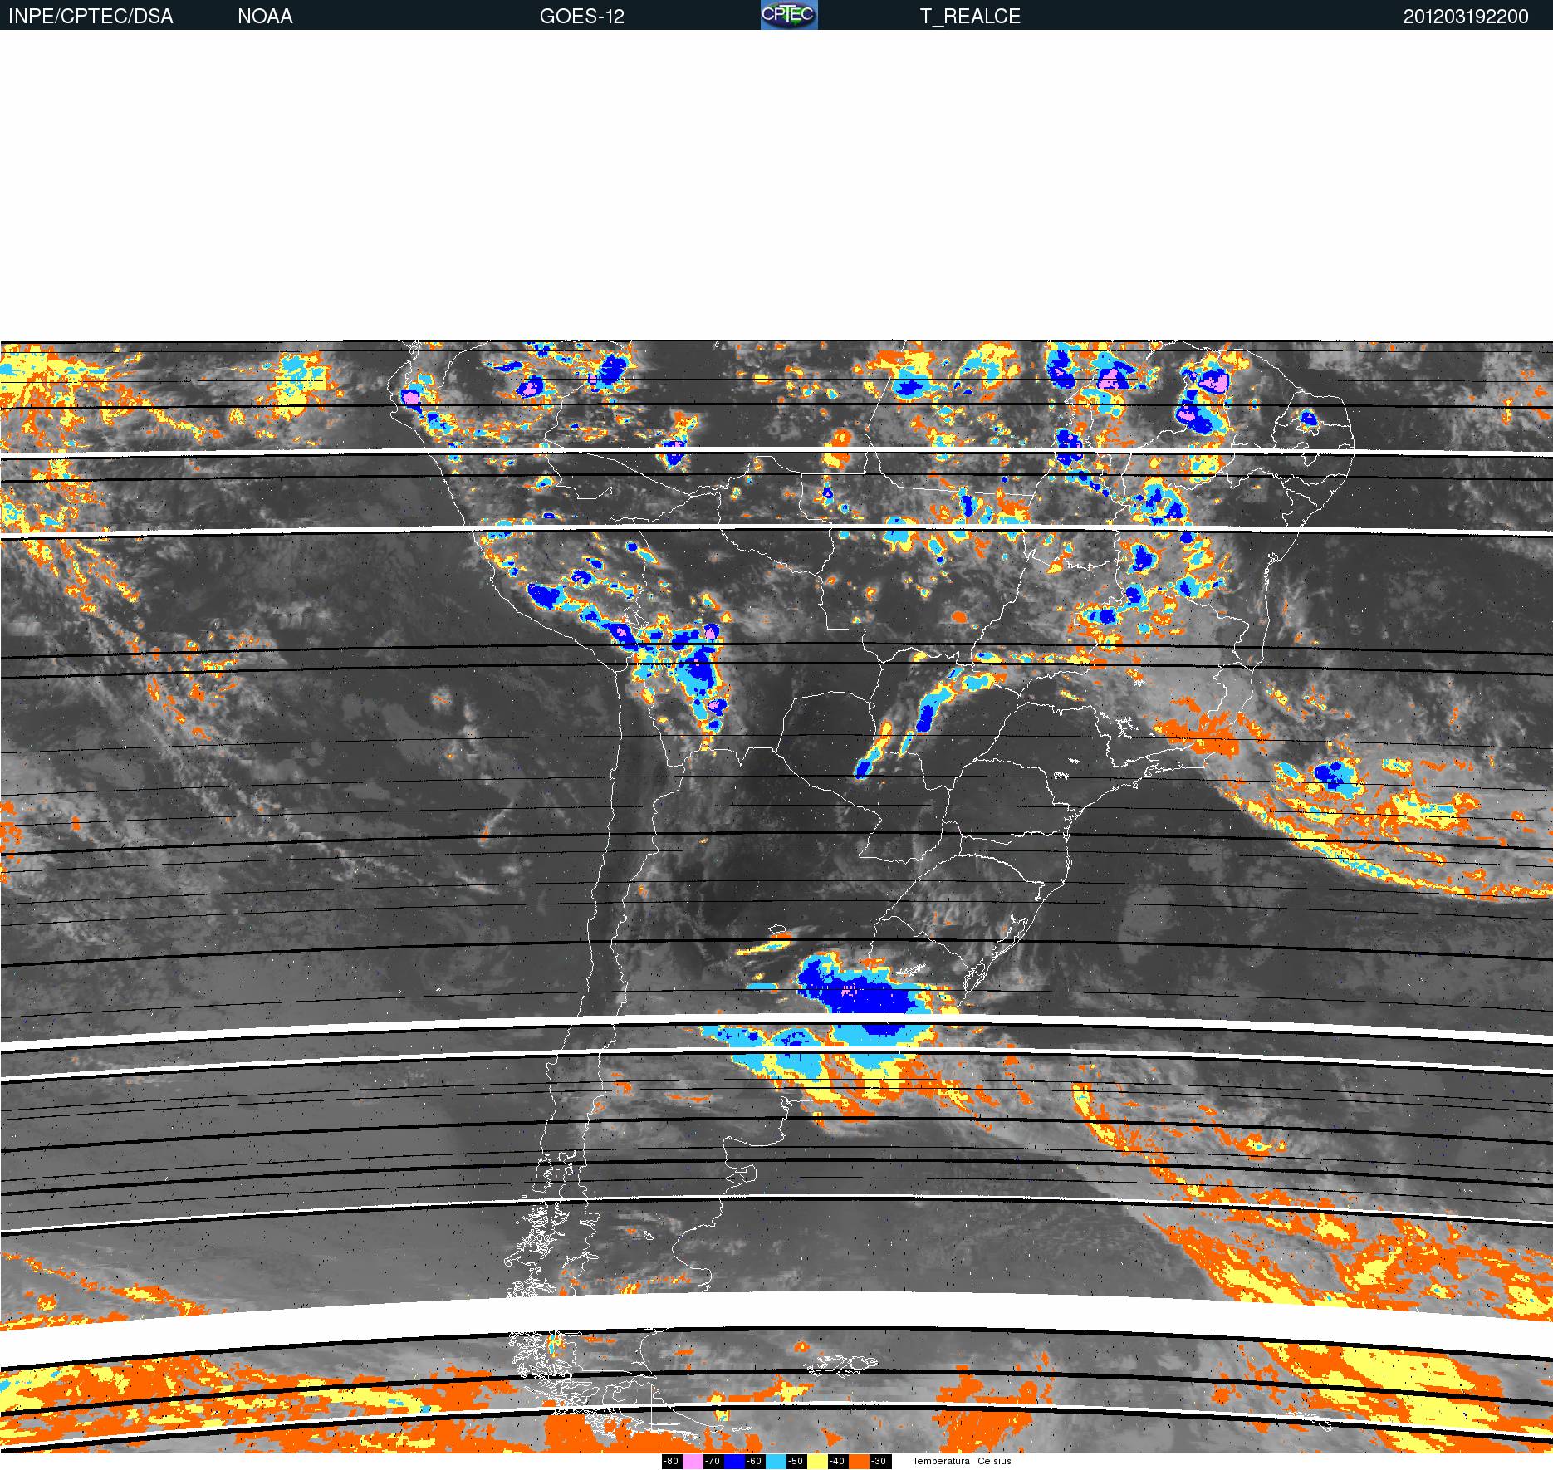Click the Temperatura Celsius legend caption
1553x1470 pixels.
click(x=962, y=1461)
